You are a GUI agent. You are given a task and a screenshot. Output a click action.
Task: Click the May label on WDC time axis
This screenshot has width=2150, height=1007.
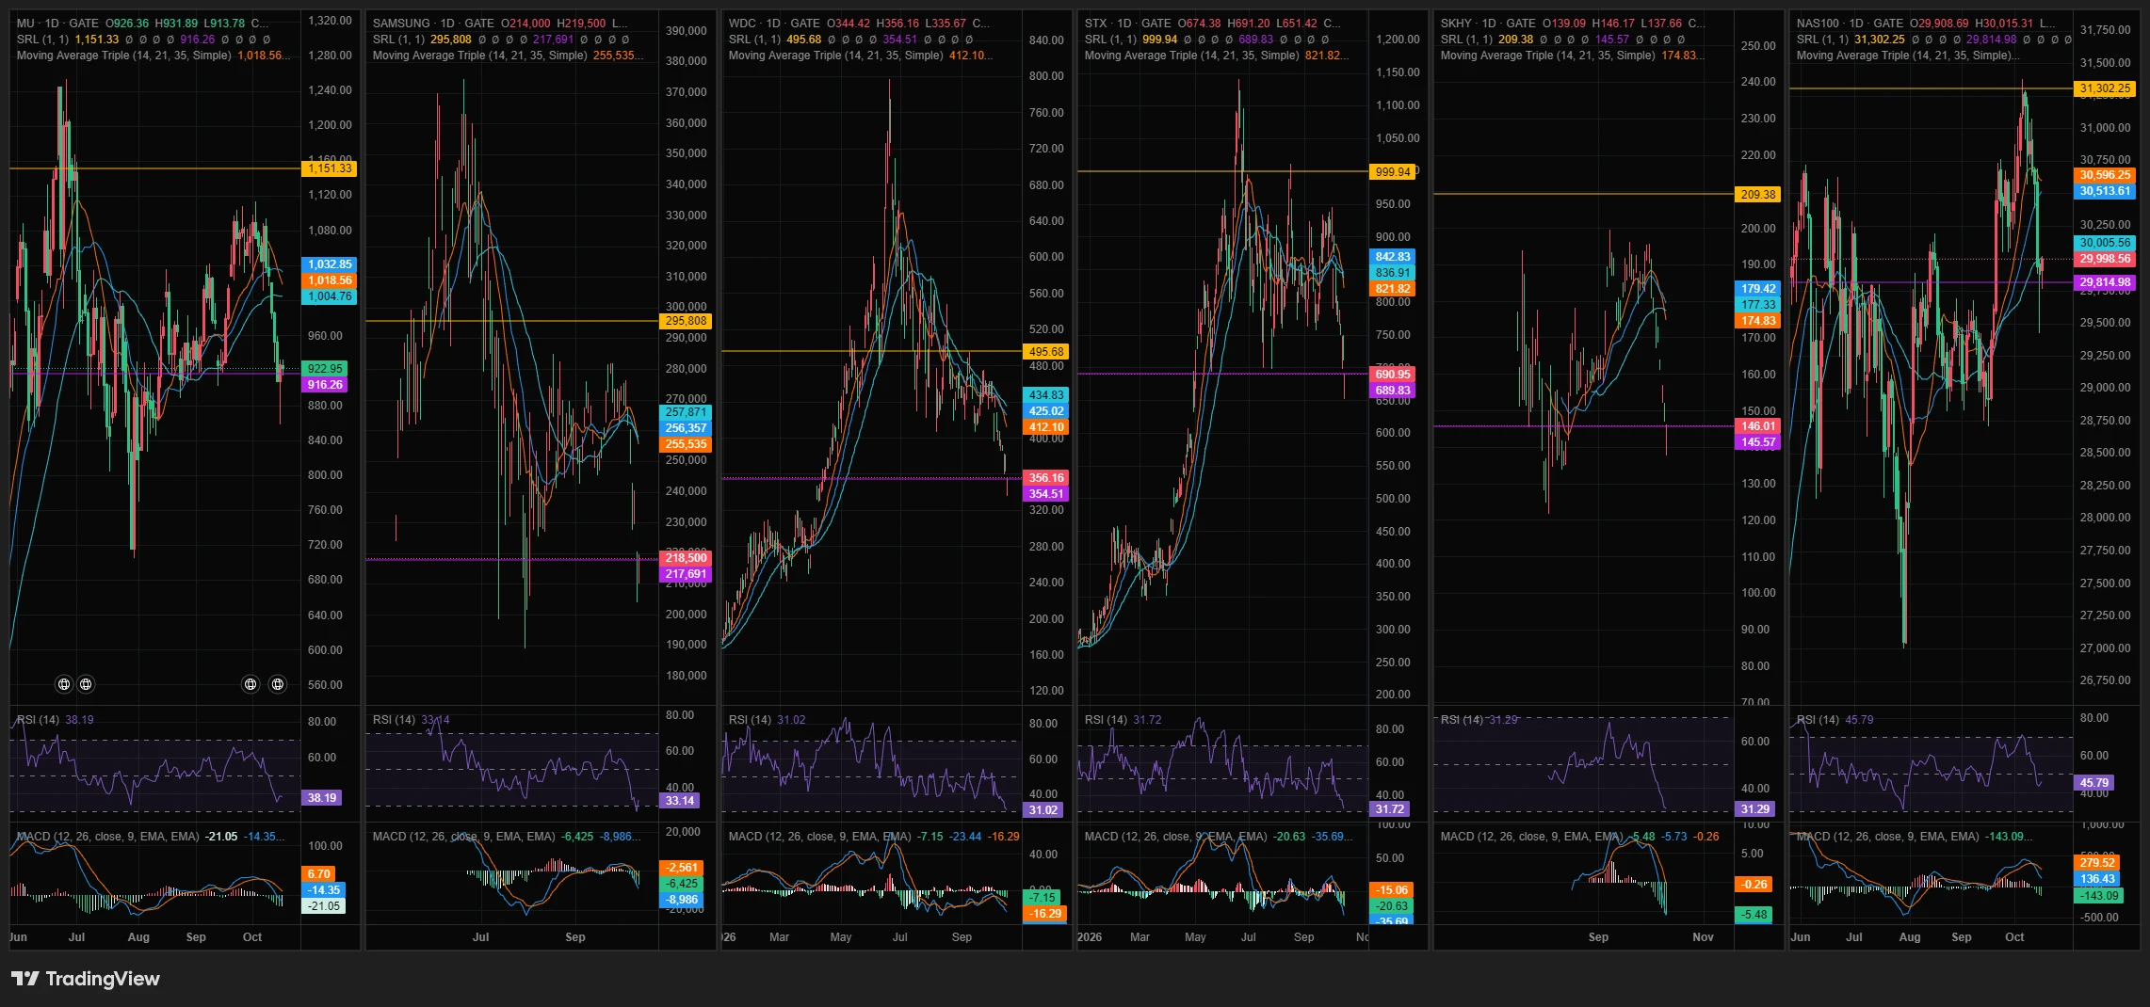[x=841, y=937]
